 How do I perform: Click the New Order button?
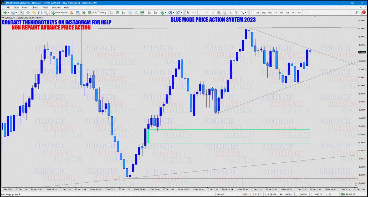[60, 12]
